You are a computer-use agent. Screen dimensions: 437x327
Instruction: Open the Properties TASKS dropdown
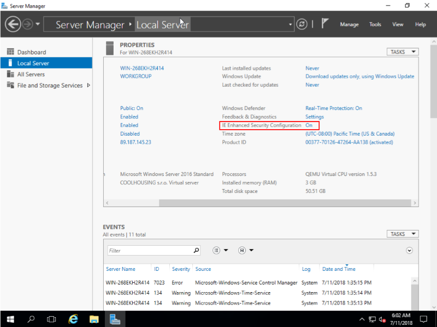click(x=403, y=52)
